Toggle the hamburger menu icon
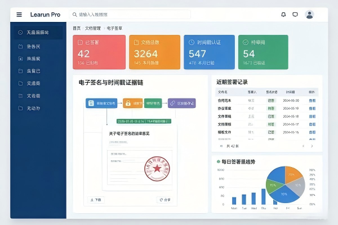This screenshot has height=225, width=338. point(19,15)
